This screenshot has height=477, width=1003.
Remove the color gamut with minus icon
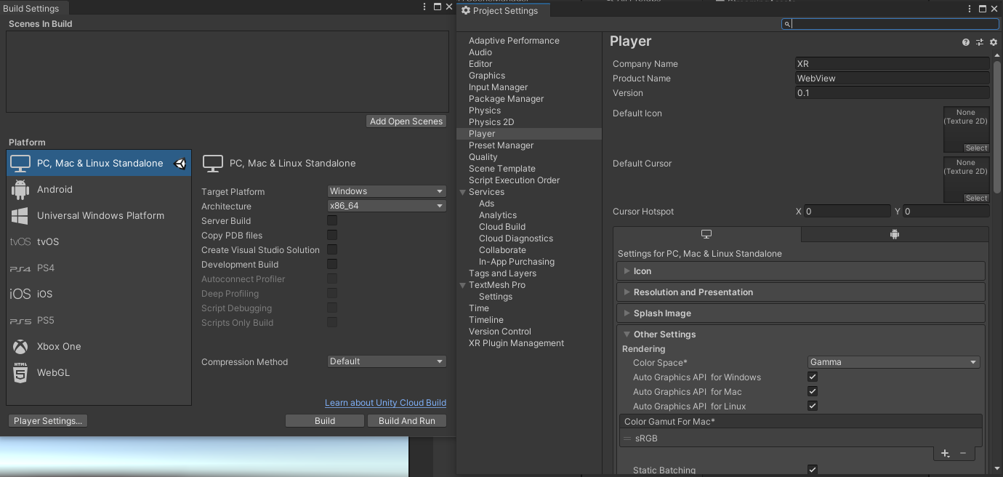click(963, 453)
